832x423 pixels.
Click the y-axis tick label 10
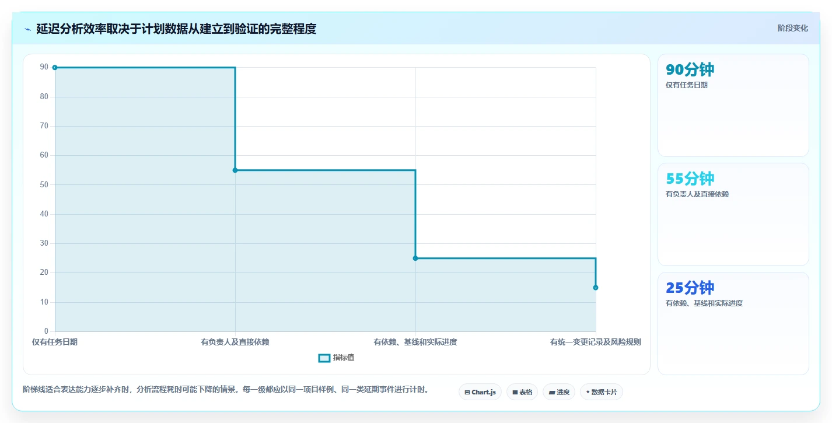coord(44,302)
